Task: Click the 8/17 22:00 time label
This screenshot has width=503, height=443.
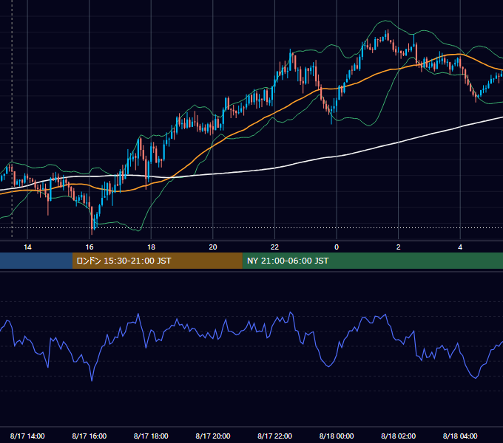Action: tap(274, 436)
